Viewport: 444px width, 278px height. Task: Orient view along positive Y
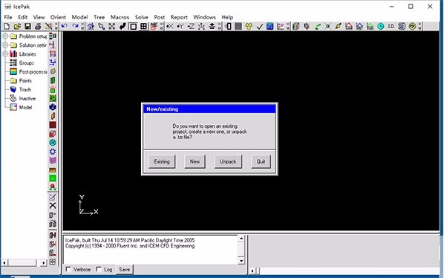tap(180, 26)
